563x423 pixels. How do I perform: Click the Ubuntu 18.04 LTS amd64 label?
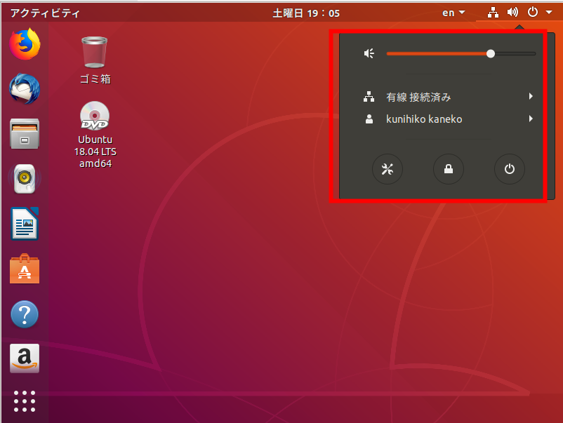pos(95,152)
